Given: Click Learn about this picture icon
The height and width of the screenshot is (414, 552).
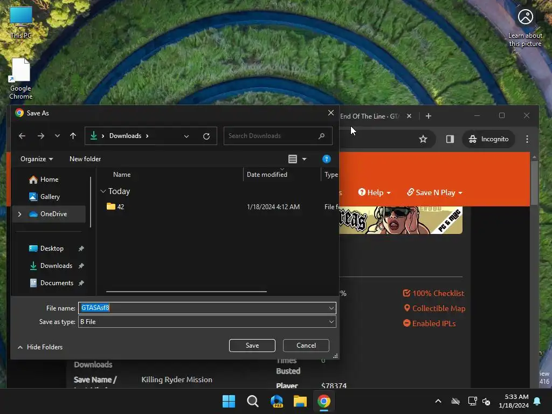Looking at the screenshot, I should pyautogui.click(x=525, y=28).
